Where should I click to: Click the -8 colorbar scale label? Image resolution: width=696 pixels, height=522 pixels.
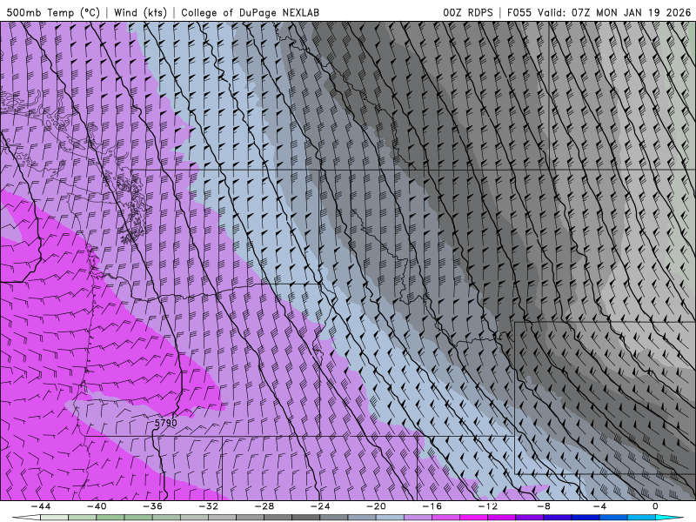(545, 506)
